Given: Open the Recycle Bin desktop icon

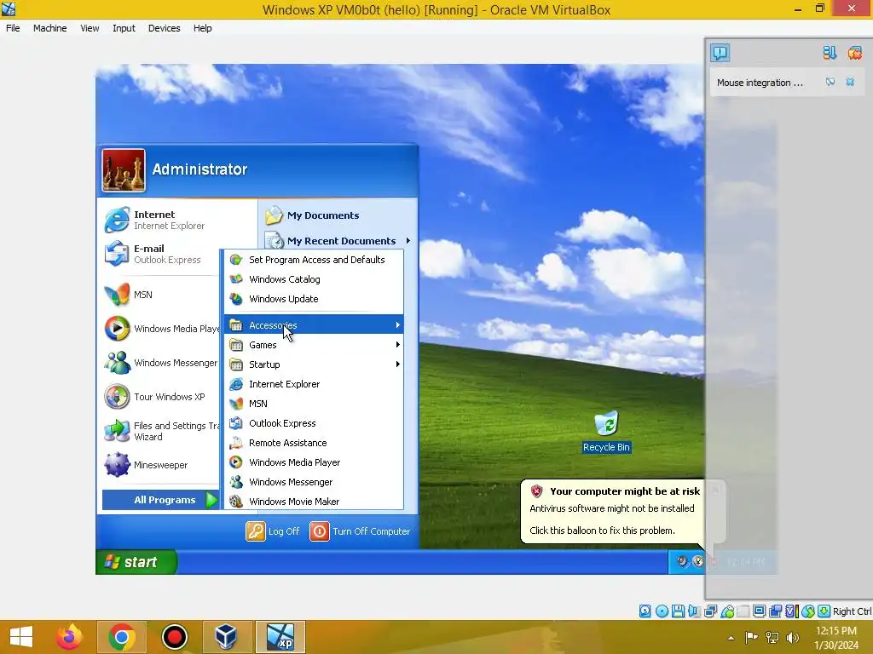Looking at the screenshot, I should [x=606, y=432].
